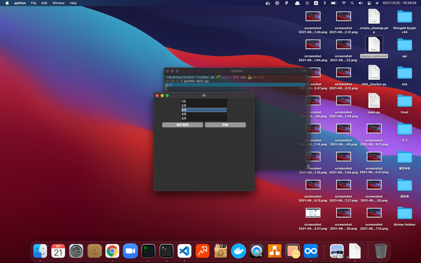Click the 移動 button in tk window
Image resolution: width=421 pixels, height=263 pixels.
225,125
